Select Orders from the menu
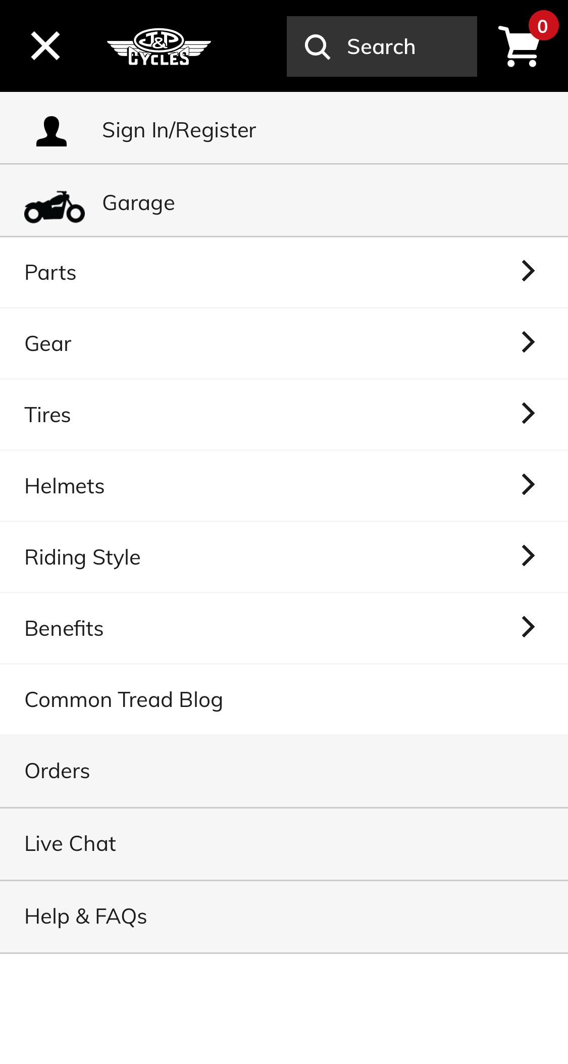 click(57, 771)
